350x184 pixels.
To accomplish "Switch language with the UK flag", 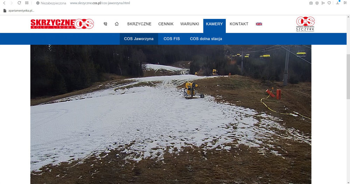I will (x=259, y=24).
